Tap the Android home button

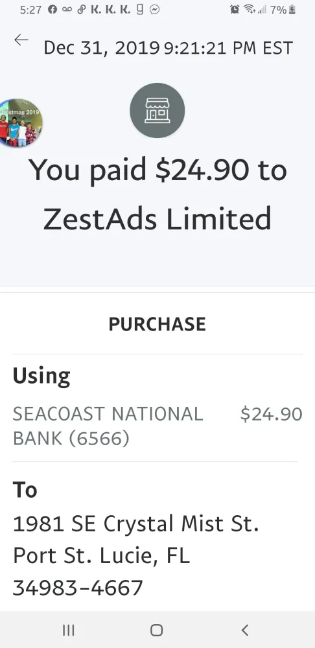[157, 630]
